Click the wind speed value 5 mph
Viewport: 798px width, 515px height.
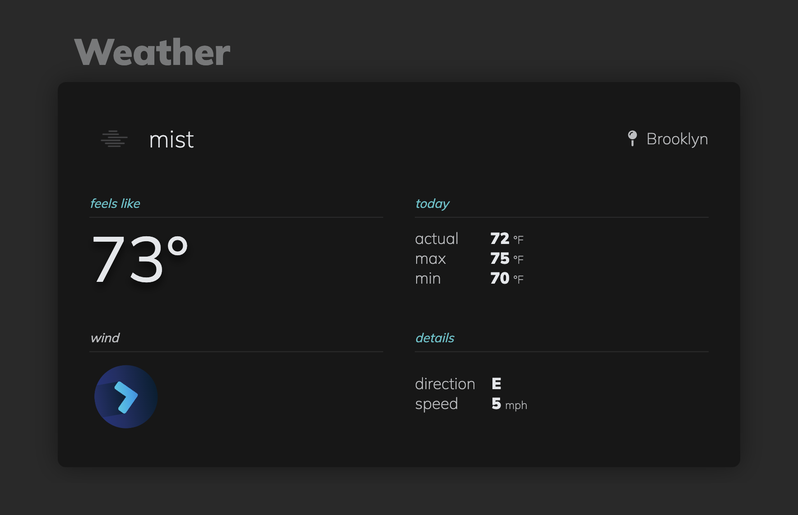coord(509,404)
